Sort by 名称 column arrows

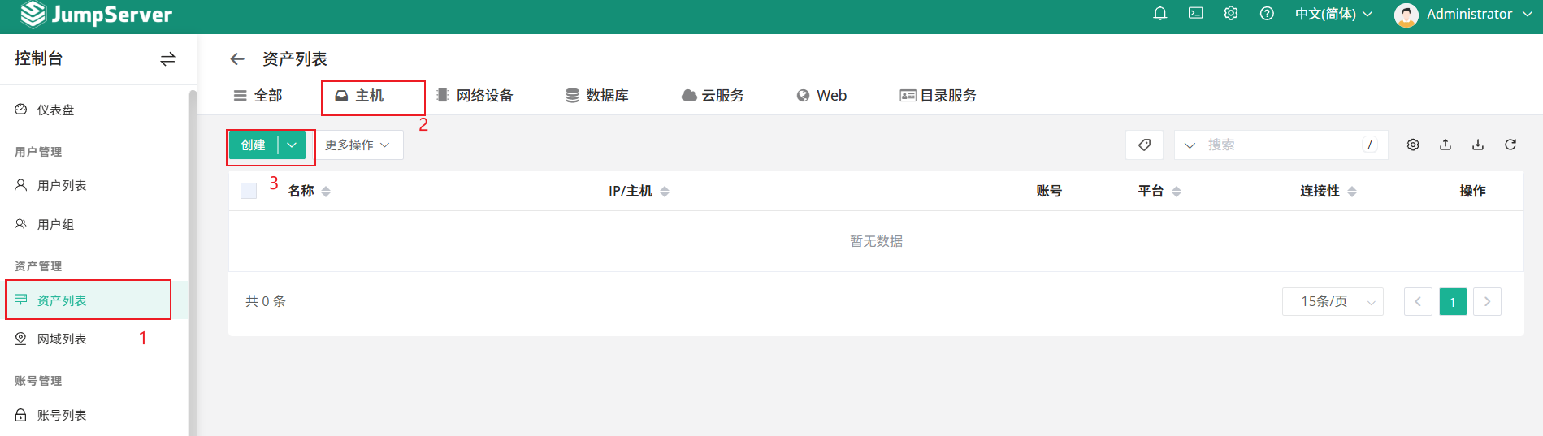click(x=326, y=192)
